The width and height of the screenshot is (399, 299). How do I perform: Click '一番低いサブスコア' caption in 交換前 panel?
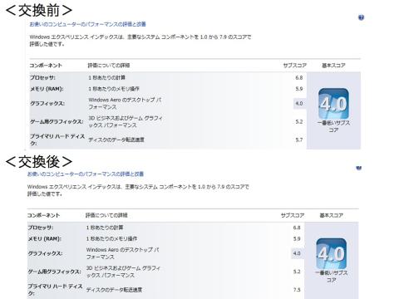click(333, 126)
